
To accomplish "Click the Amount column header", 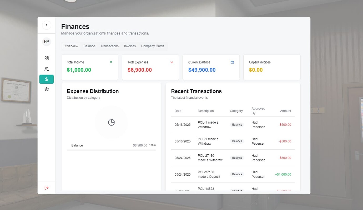I will click(285, 111).
